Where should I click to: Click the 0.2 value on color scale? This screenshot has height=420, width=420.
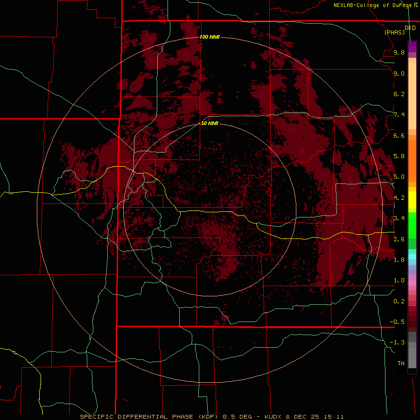click(x=399, y=301)
